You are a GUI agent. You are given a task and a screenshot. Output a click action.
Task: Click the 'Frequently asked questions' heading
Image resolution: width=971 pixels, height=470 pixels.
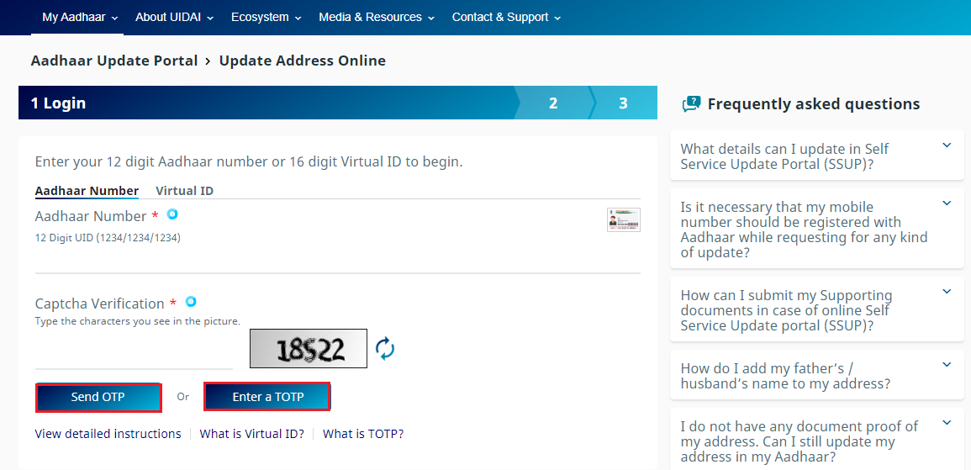pyautogui.click(x=814, y=104)
